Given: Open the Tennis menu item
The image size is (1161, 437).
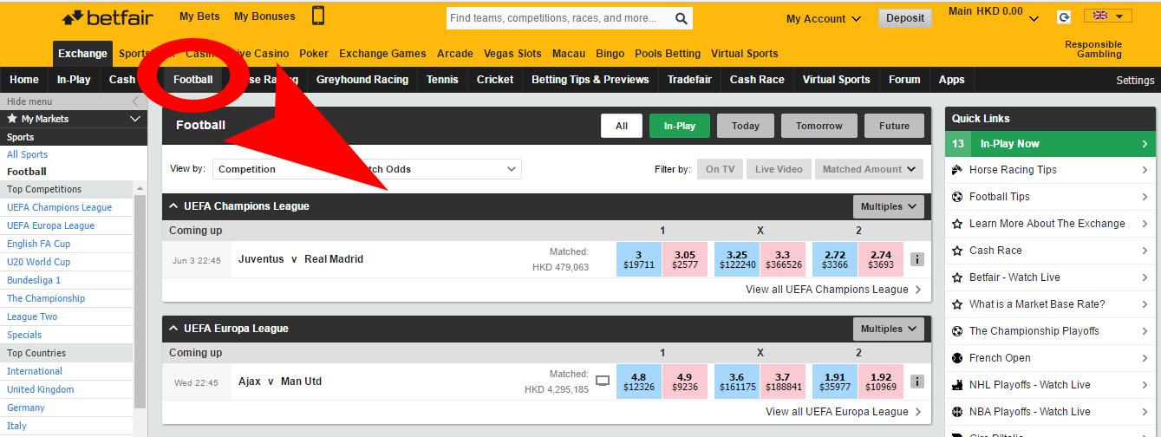Looking at the screenshot, I should tap(442, 79).
